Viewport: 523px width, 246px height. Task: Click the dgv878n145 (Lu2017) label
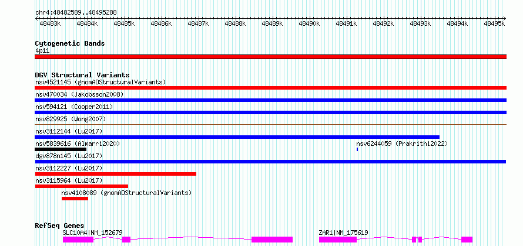(69, 156)
